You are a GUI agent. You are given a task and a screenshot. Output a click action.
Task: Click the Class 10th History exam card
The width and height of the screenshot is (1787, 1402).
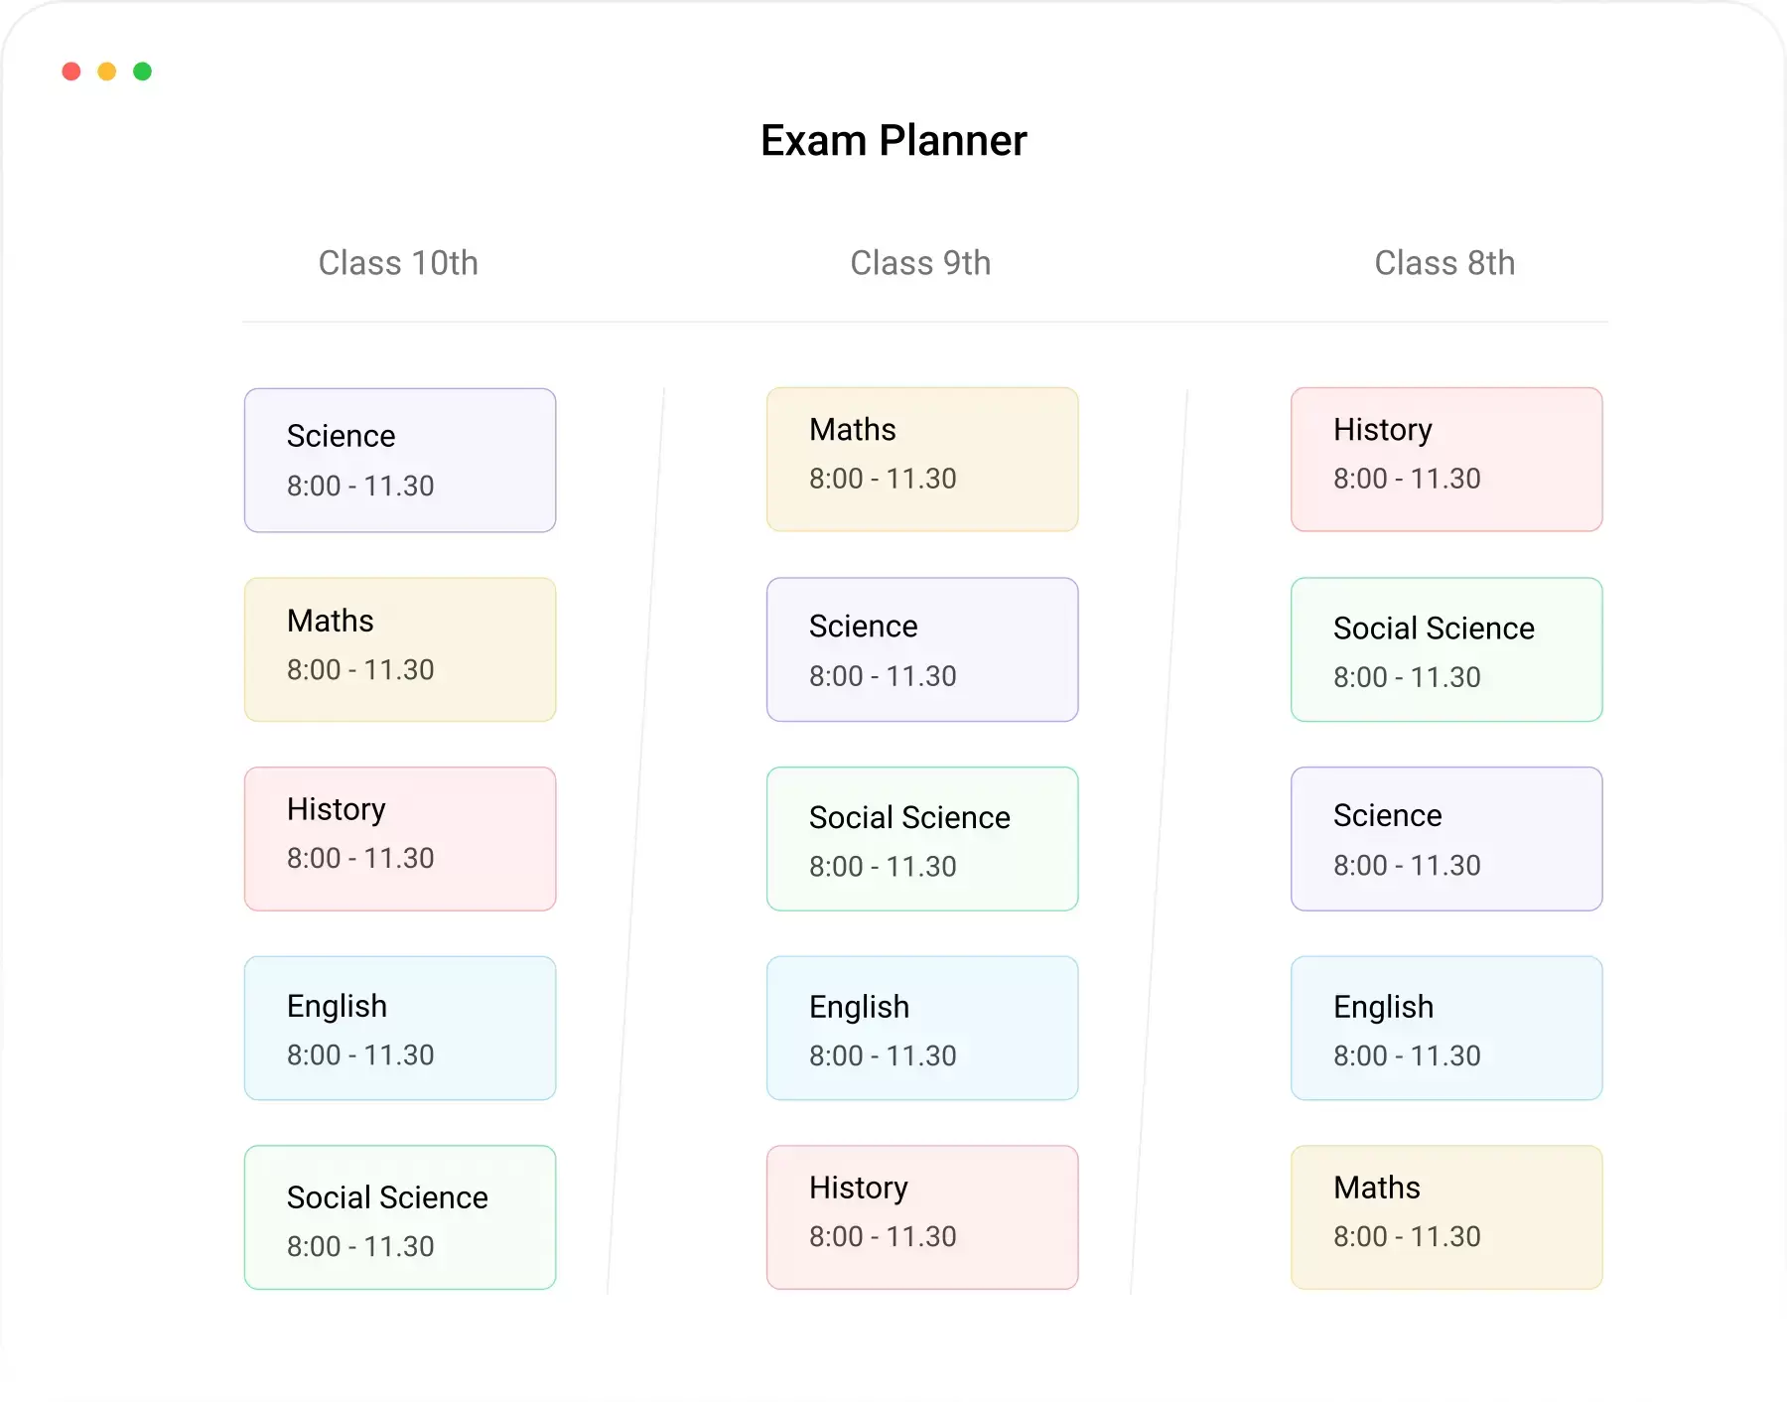(400, 839)
